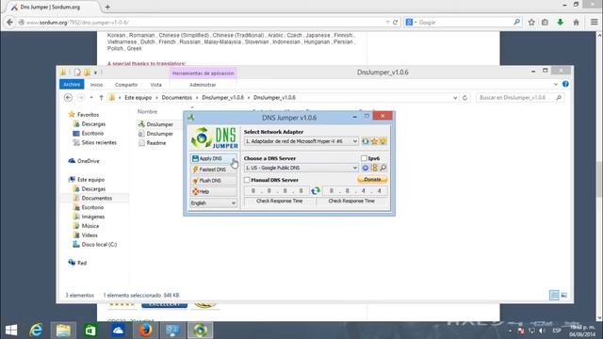Screen dimensions: 603x339
Task: Refresh the Explorer address bar
Action: tap(464, 98)
